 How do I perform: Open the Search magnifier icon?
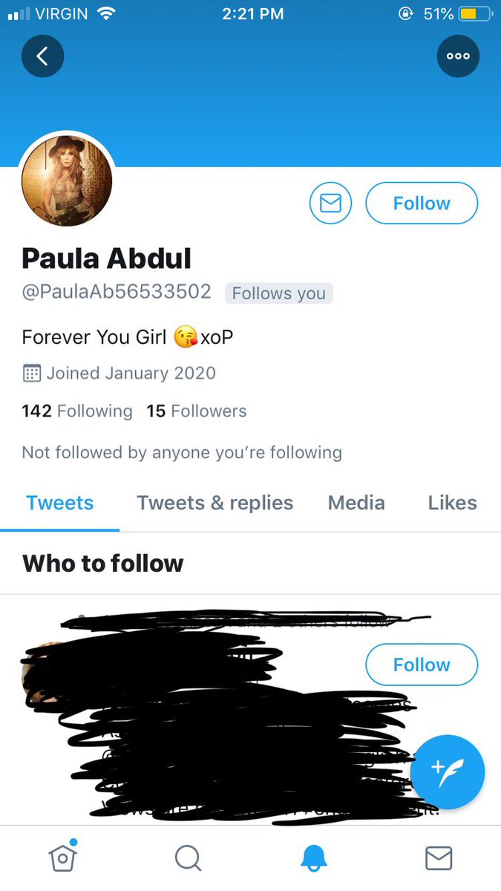(x=188, y=858)
